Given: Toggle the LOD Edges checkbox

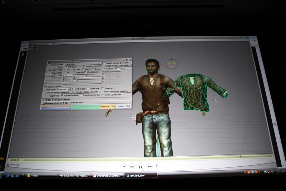Looking at the screenshot, I should point(73,89).
